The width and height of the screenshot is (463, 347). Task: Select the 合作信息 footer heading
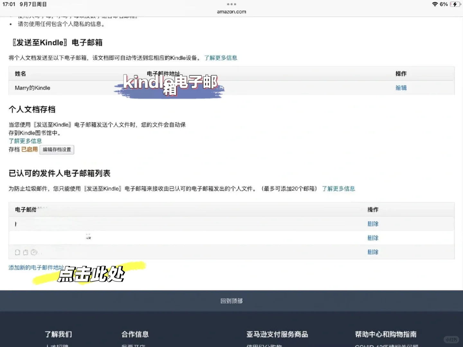(x=135, y=334)
